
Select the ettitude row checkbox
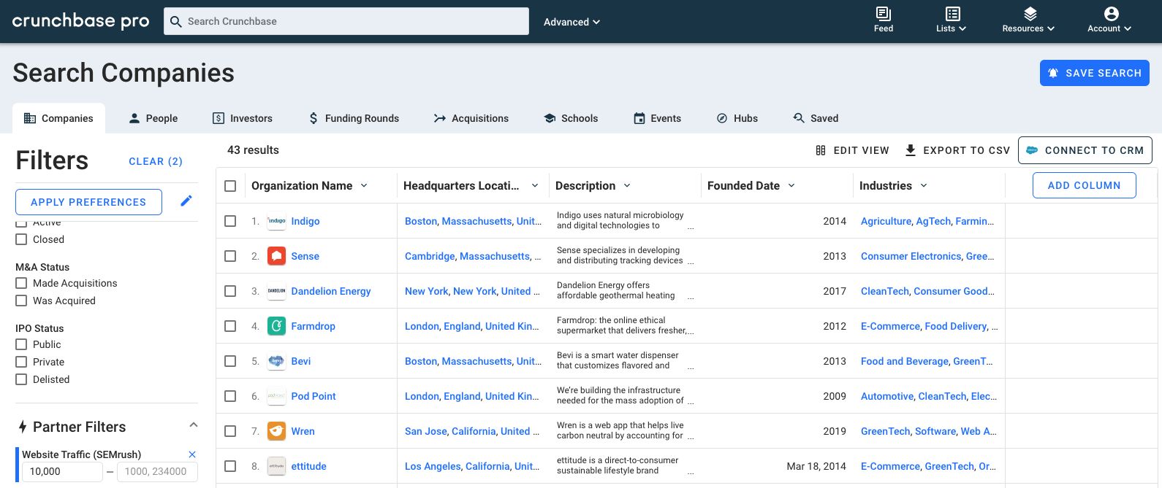pyautogui.click(x=230, y=466)
